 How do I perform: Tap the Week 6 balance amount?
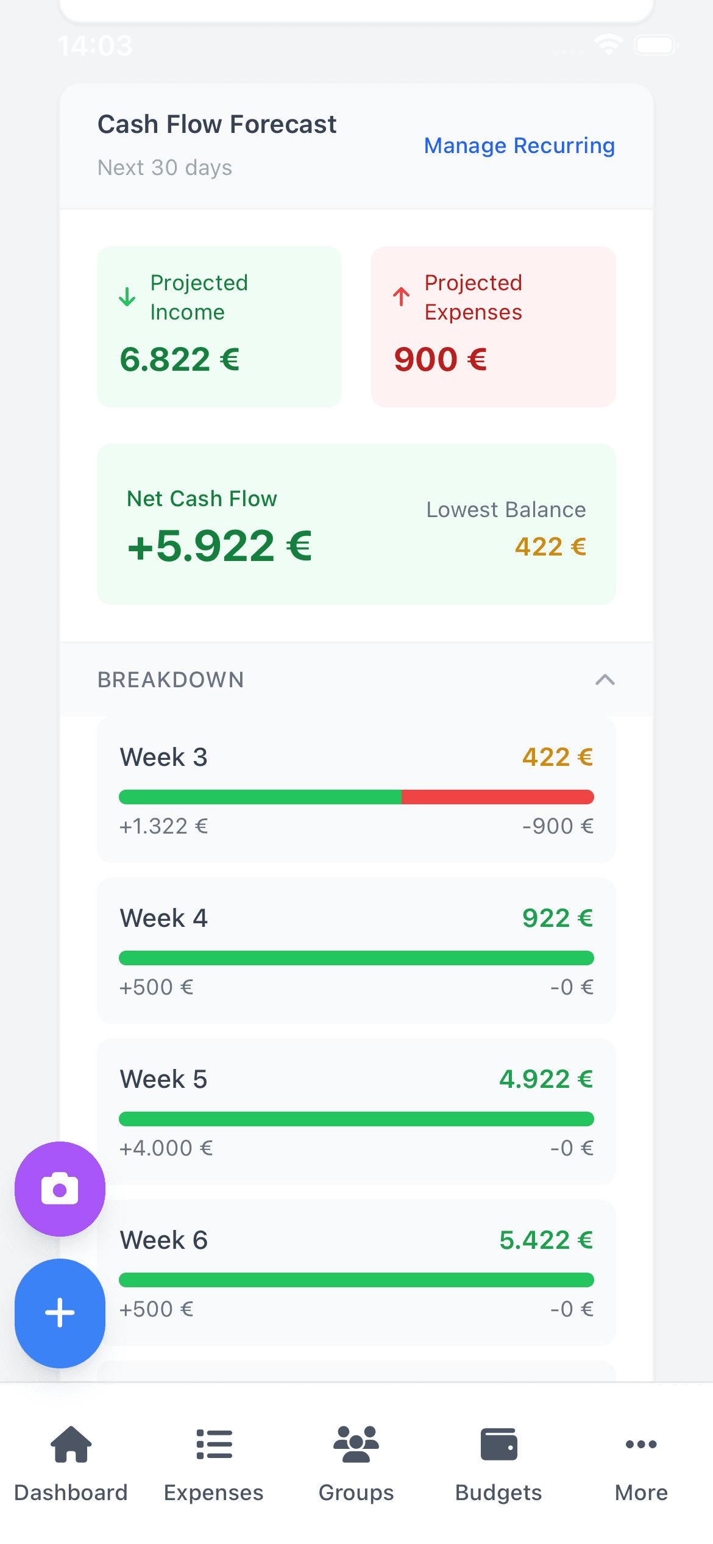pos(546,1239)
